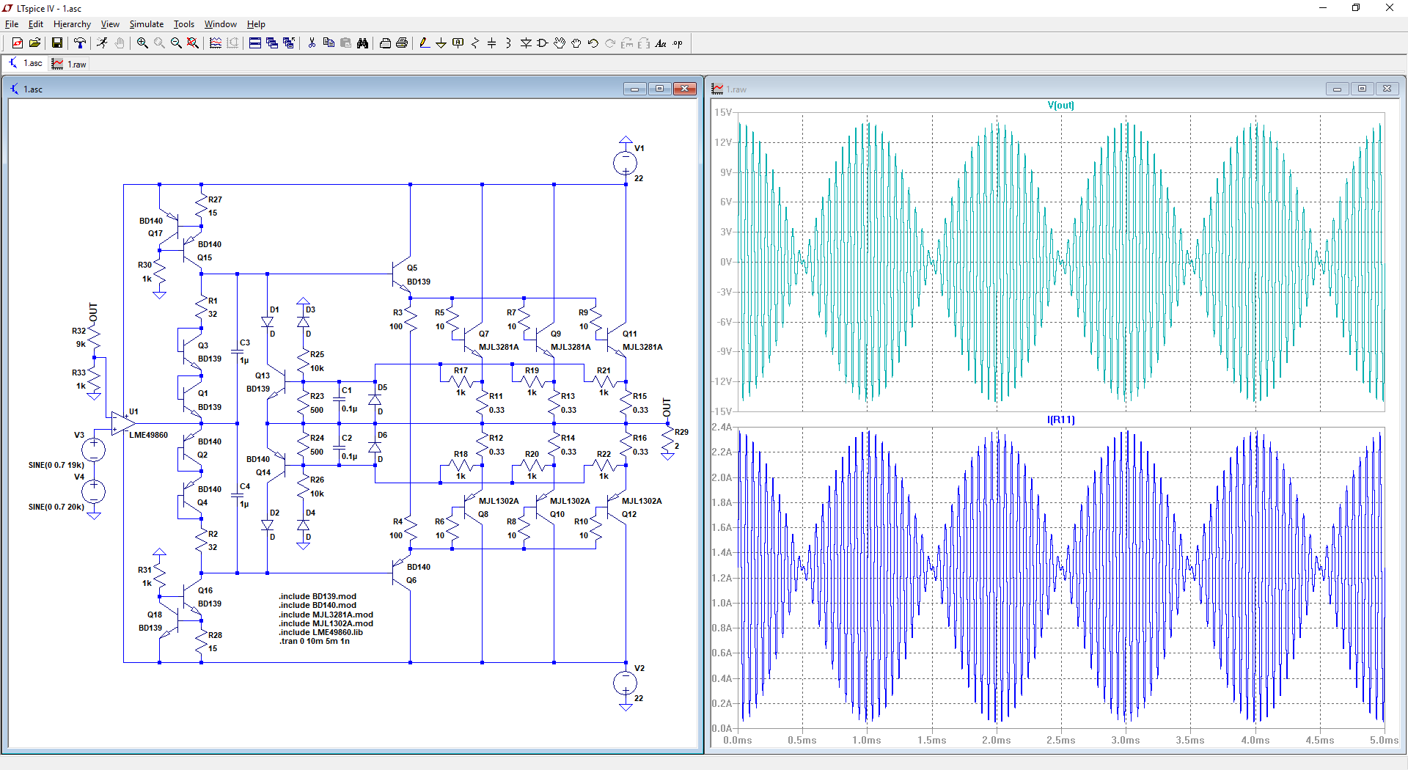The height and width of the screenshot is (770, 1408).
Task: Open the Hierarchy menu
Action: (72, 24)
